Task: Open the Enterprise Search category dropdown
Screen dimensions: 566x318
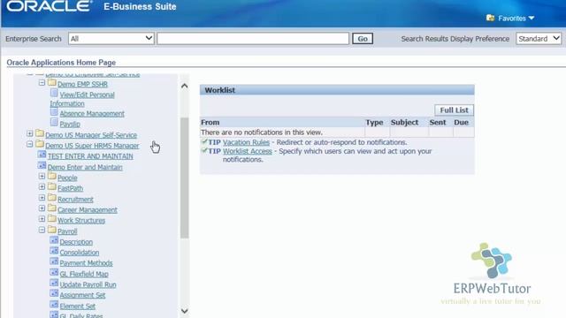Action: click(x=111, y=39)
